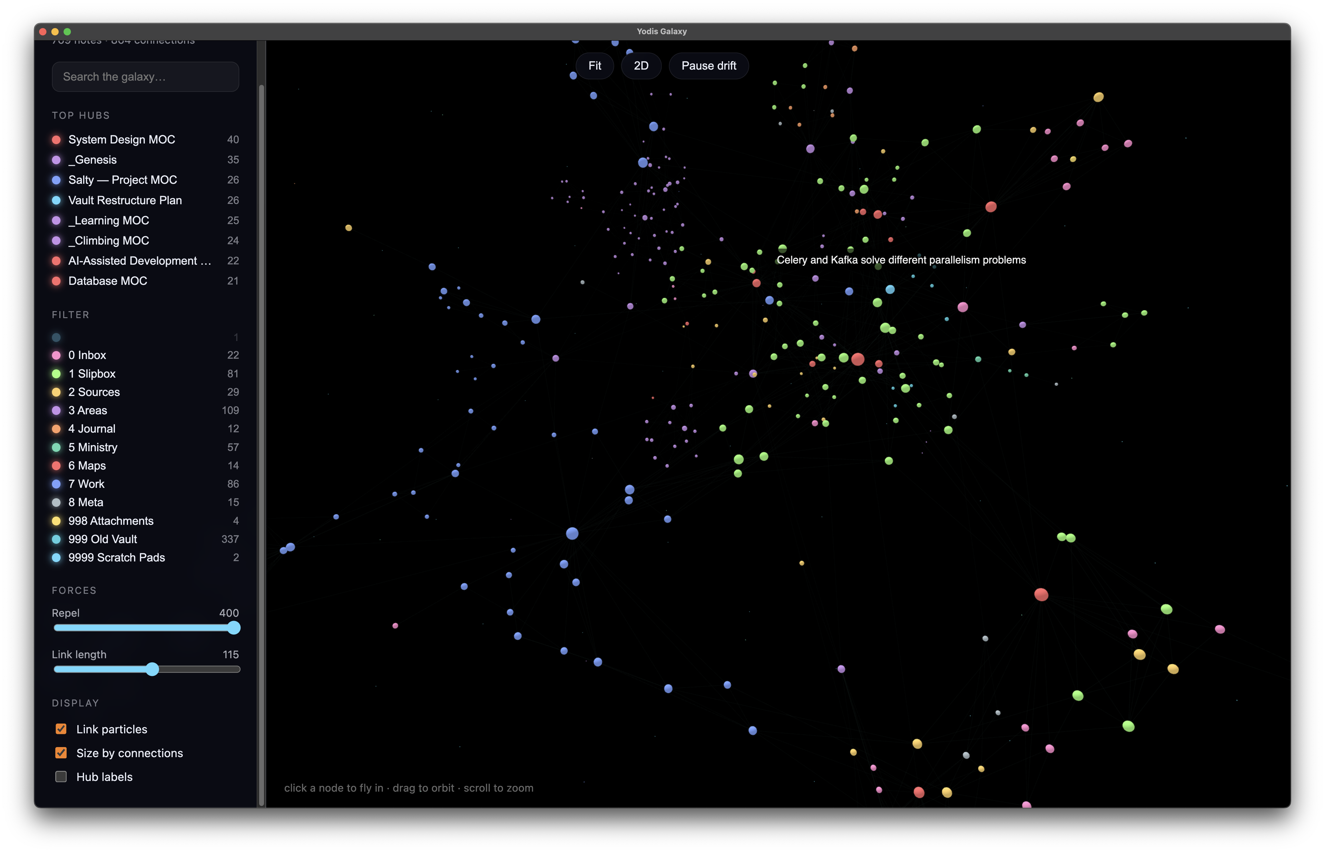Open System Design MOC hub
Image resolution: width=1325 pixels, height=853 pixels.
[x=145, y=140]
